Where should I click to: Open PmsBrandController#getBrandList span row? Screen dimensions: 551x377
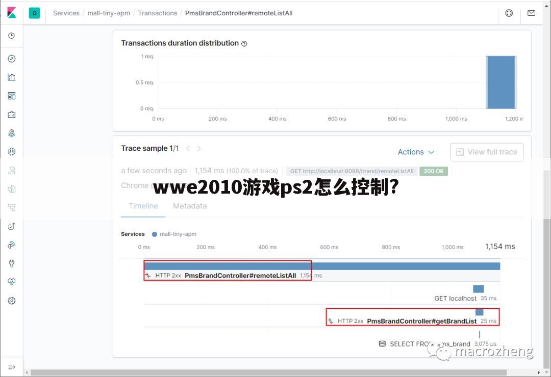(x=413, y=317)
